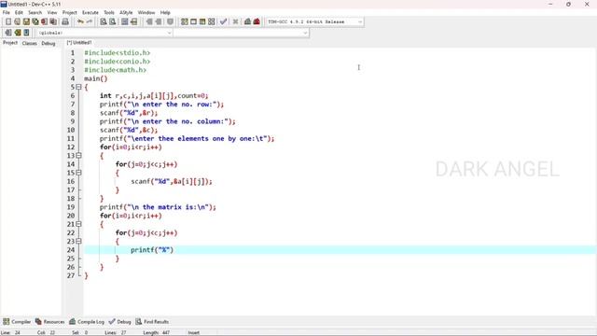The width and height of the screenshot is (597, 336).
Task: Collapse the code fold at line 5
Action: coord(78,87)
